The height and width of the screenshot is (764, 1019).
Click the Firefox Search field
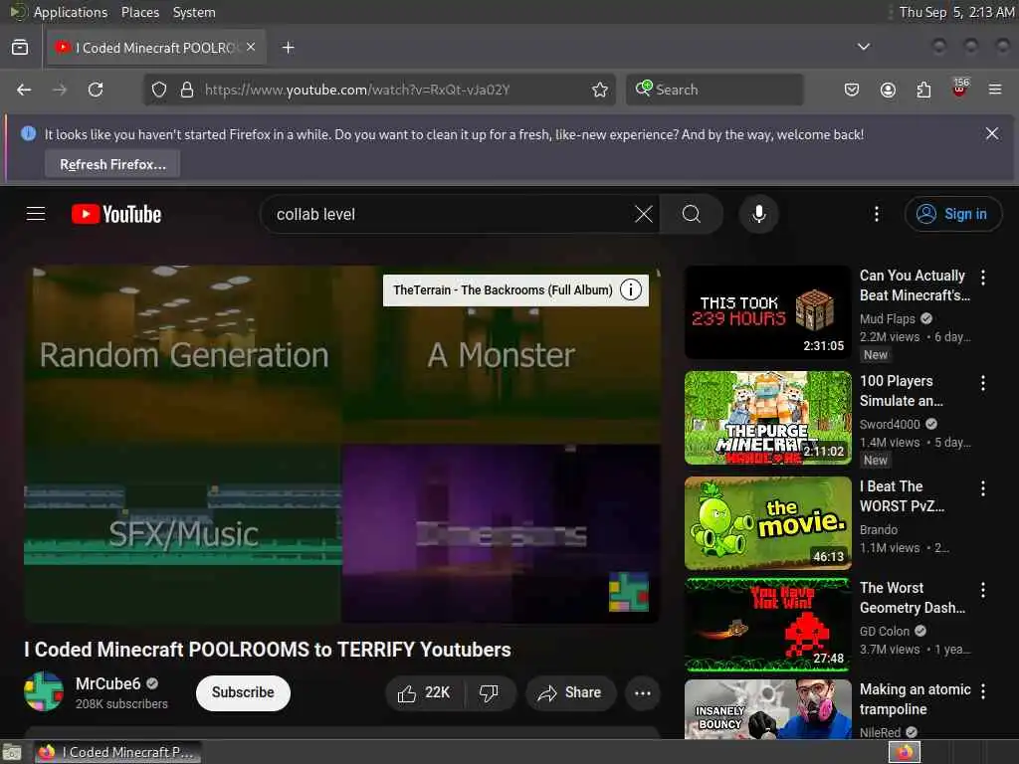coord(714,90)
